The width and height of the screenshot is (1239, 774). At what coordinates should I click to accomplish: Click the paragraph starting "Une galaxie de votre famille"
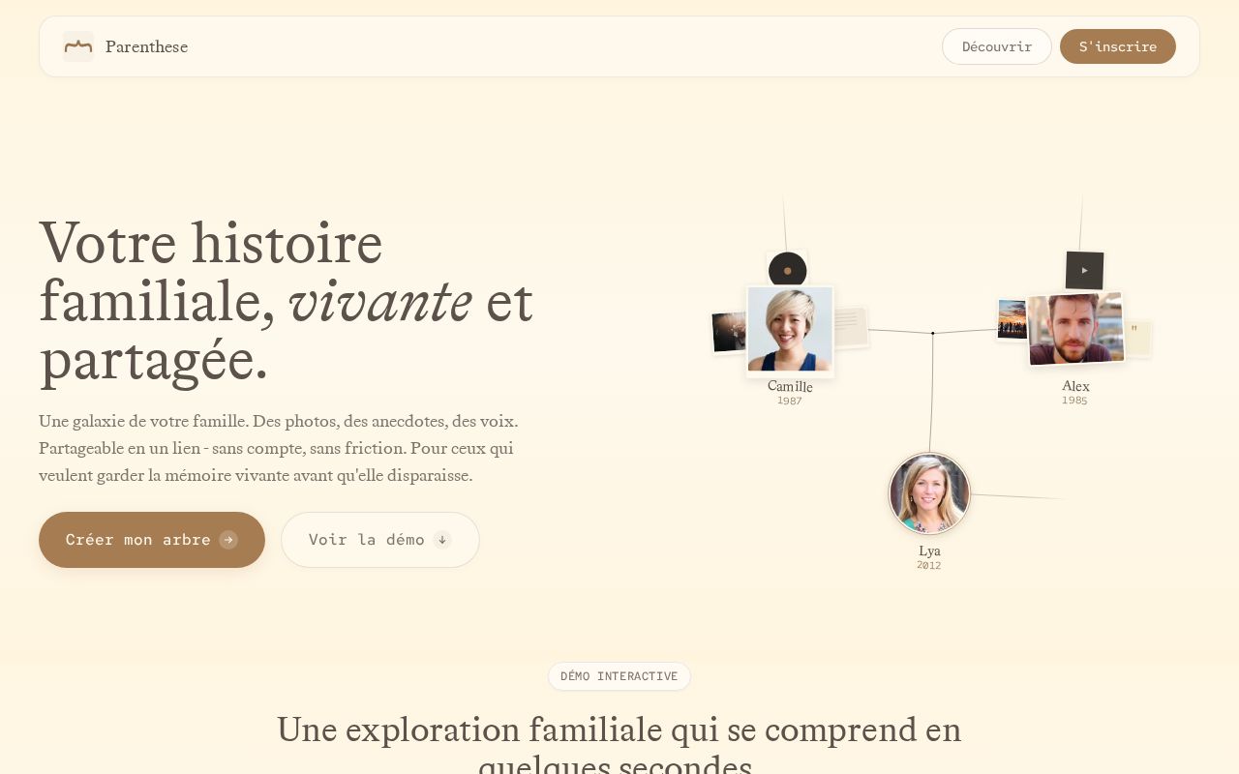click(x=279, y=449)
